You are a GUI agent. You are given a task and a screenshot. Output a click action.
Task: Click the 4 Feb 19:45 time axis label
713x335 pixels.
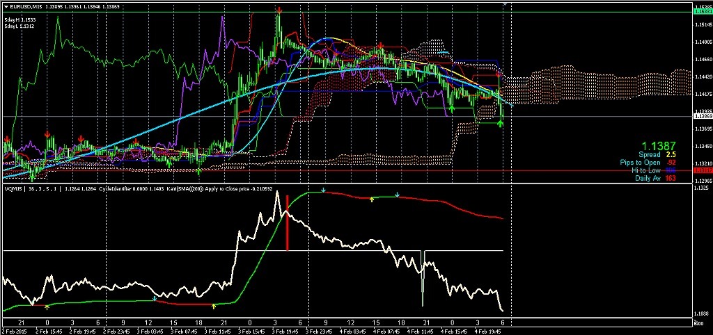pos(488,332)
